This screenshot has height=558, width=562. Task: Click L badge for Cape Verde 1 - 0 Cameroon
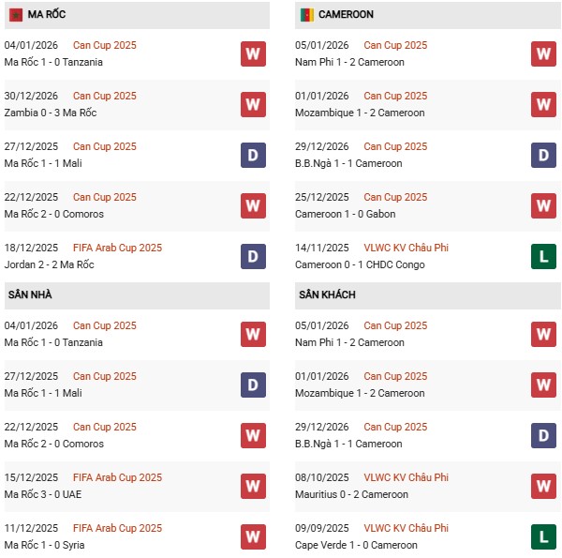tap(544, 536)
